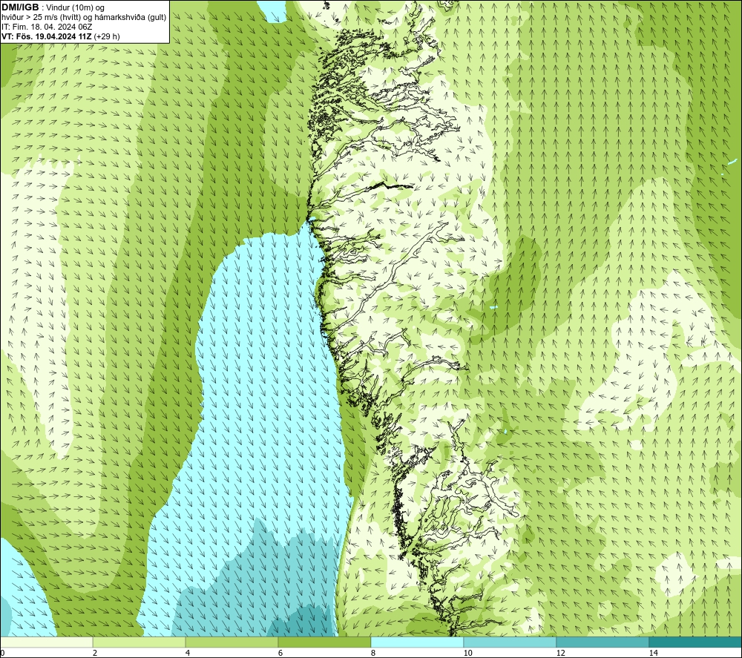The image size is (742, 658).
Task: Click the legend value '2'
Action: tap(95, 654)
